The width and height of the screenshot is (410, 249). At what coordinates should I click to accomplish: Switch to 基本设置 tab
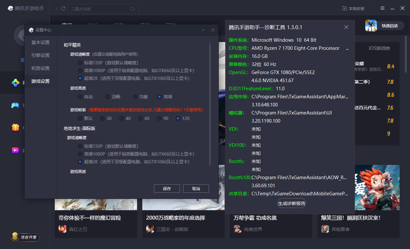tap(41, 42)
